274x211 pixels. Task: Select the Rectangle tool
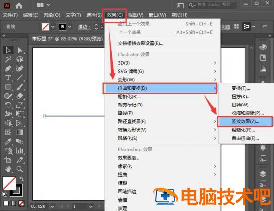pyautogui.click(x=8, y=87)
